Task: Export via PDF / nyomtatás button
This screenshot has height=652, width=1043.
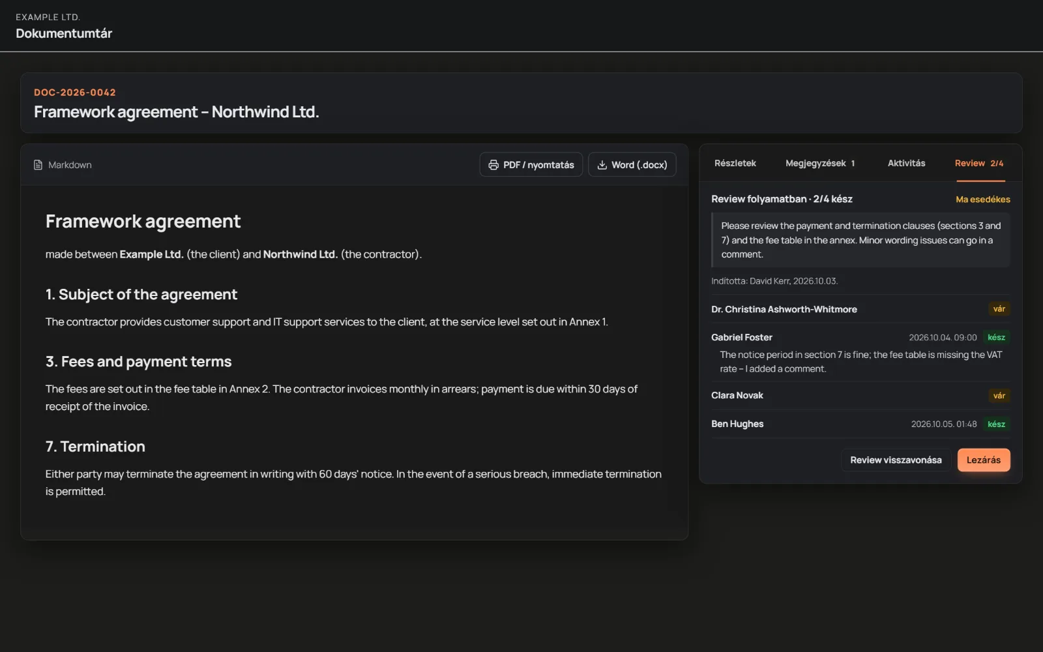Action: pyautogui.click(x=531, y=165)
